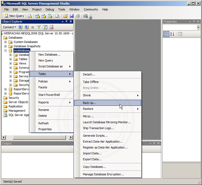Expand the Storage folder node

[10, 81]
